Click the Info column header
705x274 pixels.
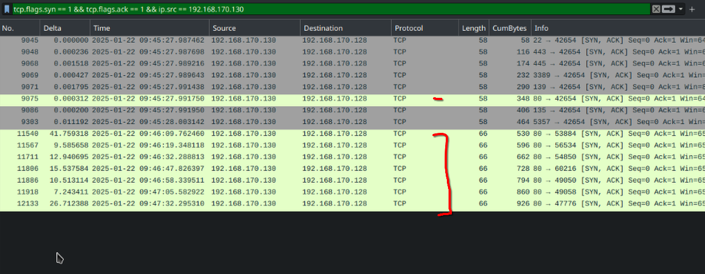616,28
